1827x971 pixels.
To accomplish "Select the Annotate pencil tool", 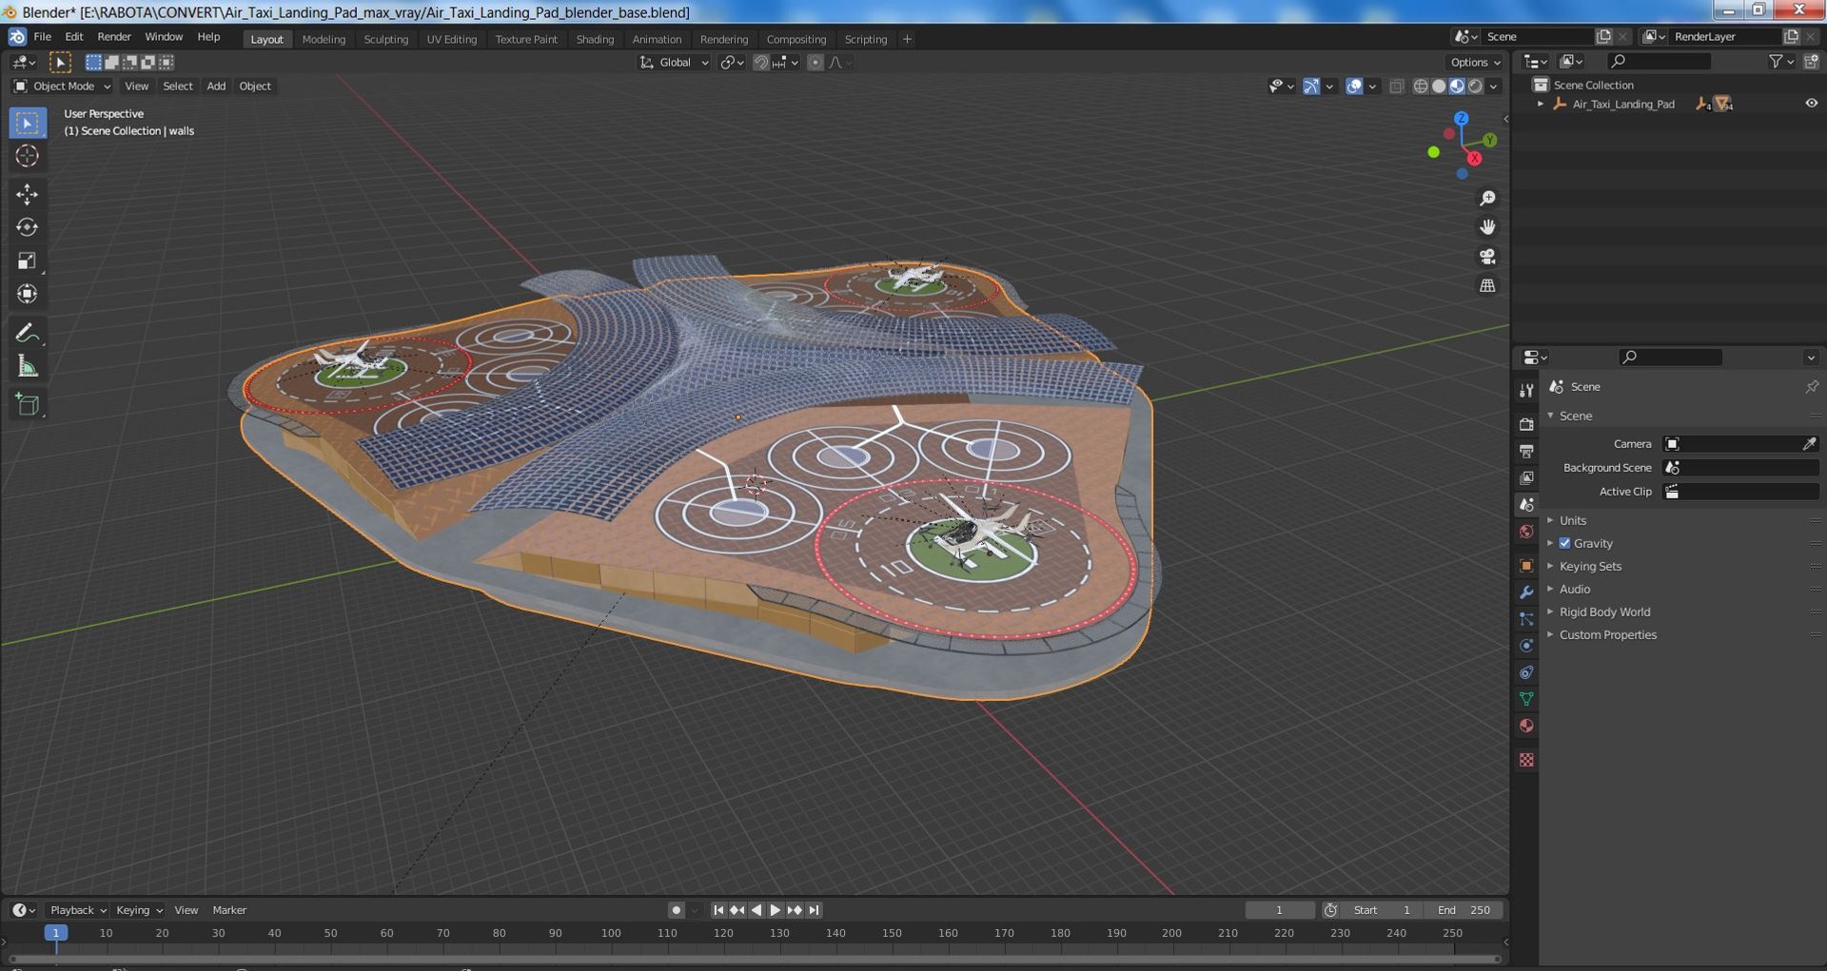I will [x=27, y=333].
